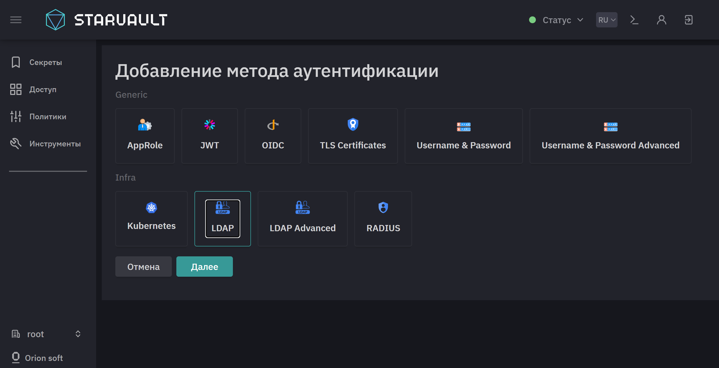Screen dimensions: 719x368
Task: Click the TLS Certificates shield icon
Action: [353, 124]
